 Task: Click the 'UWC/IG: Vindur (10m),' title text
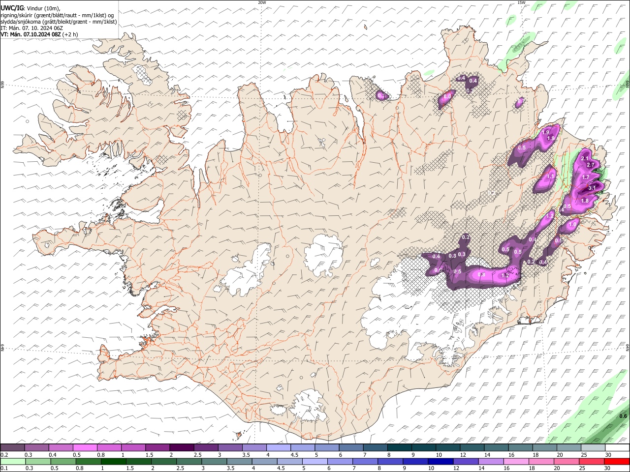tap(31, 8)
